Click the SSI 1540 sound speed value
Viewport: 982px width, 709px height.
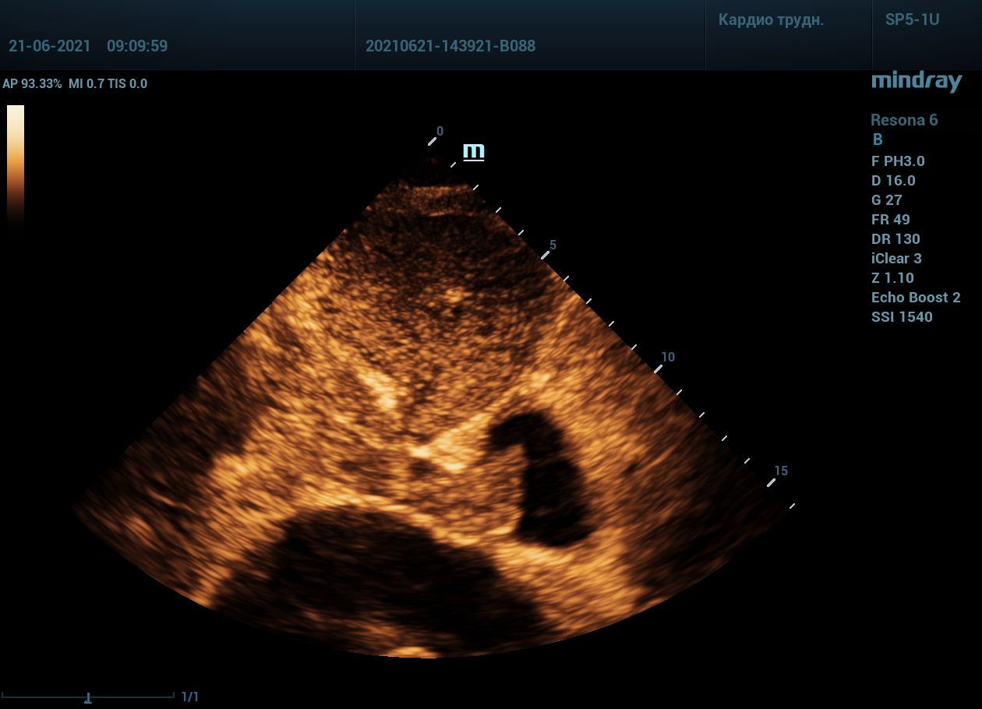point(902,317)
